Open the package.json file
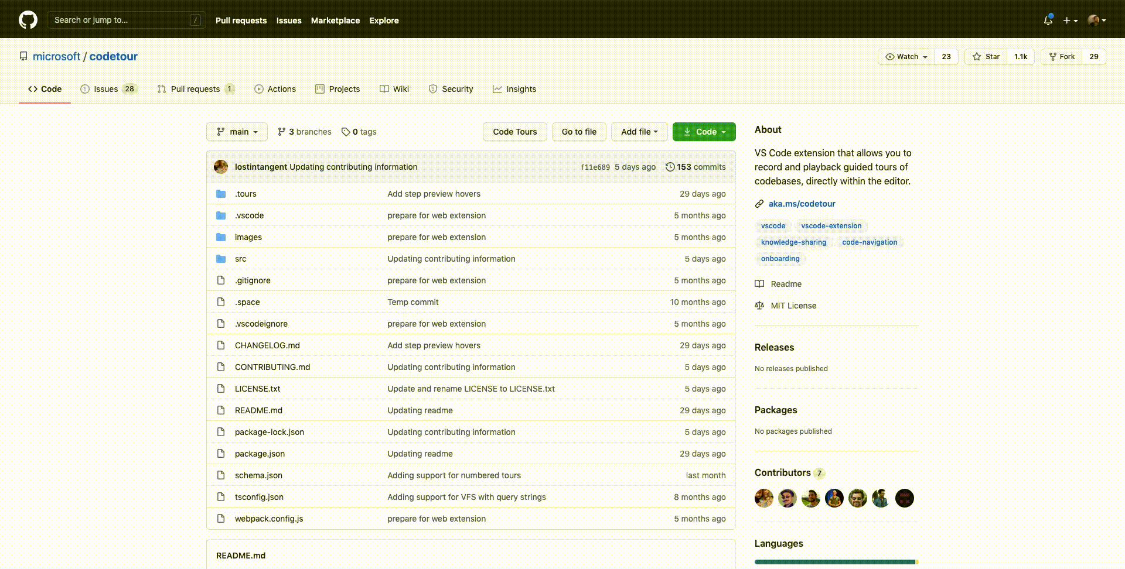This screenshot has height=569, width=1125. coord(260,454)
